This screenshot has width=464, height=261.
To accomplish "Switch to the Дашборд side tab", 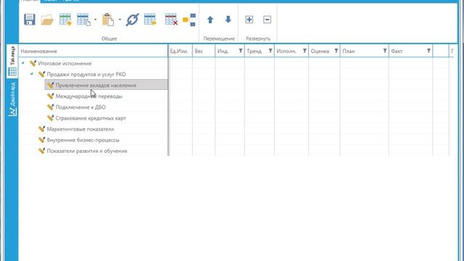I will click(12, 99).
